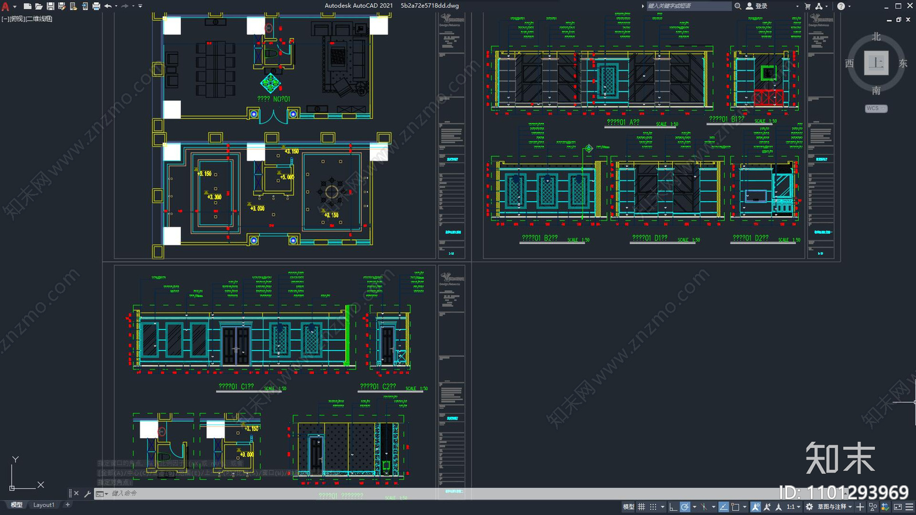This screenshot has height=515, width=916.
Task: Click into the keyword search field
Action: tap(689, 6)
